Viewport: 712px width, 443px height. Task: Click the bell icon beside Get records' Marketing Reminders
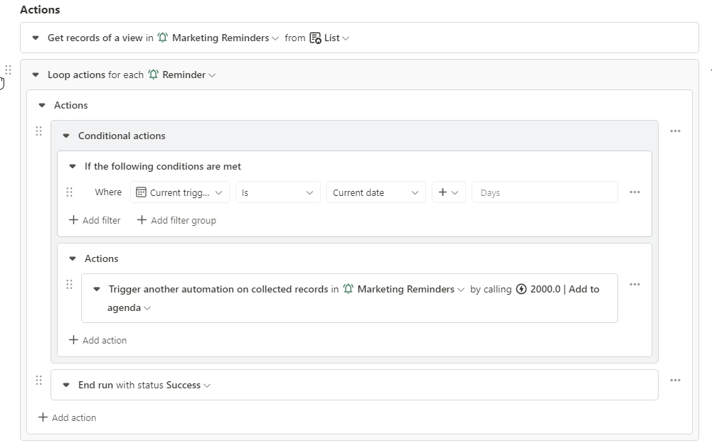163,38
